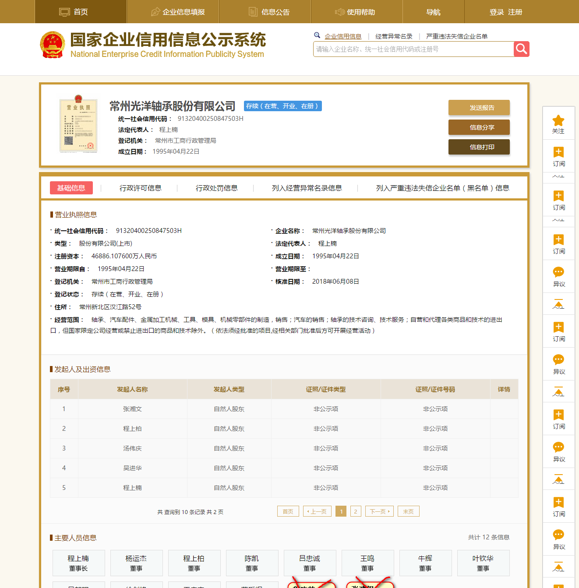Click the national emblem site logo

pyautogui.click(x=53, y=44)
